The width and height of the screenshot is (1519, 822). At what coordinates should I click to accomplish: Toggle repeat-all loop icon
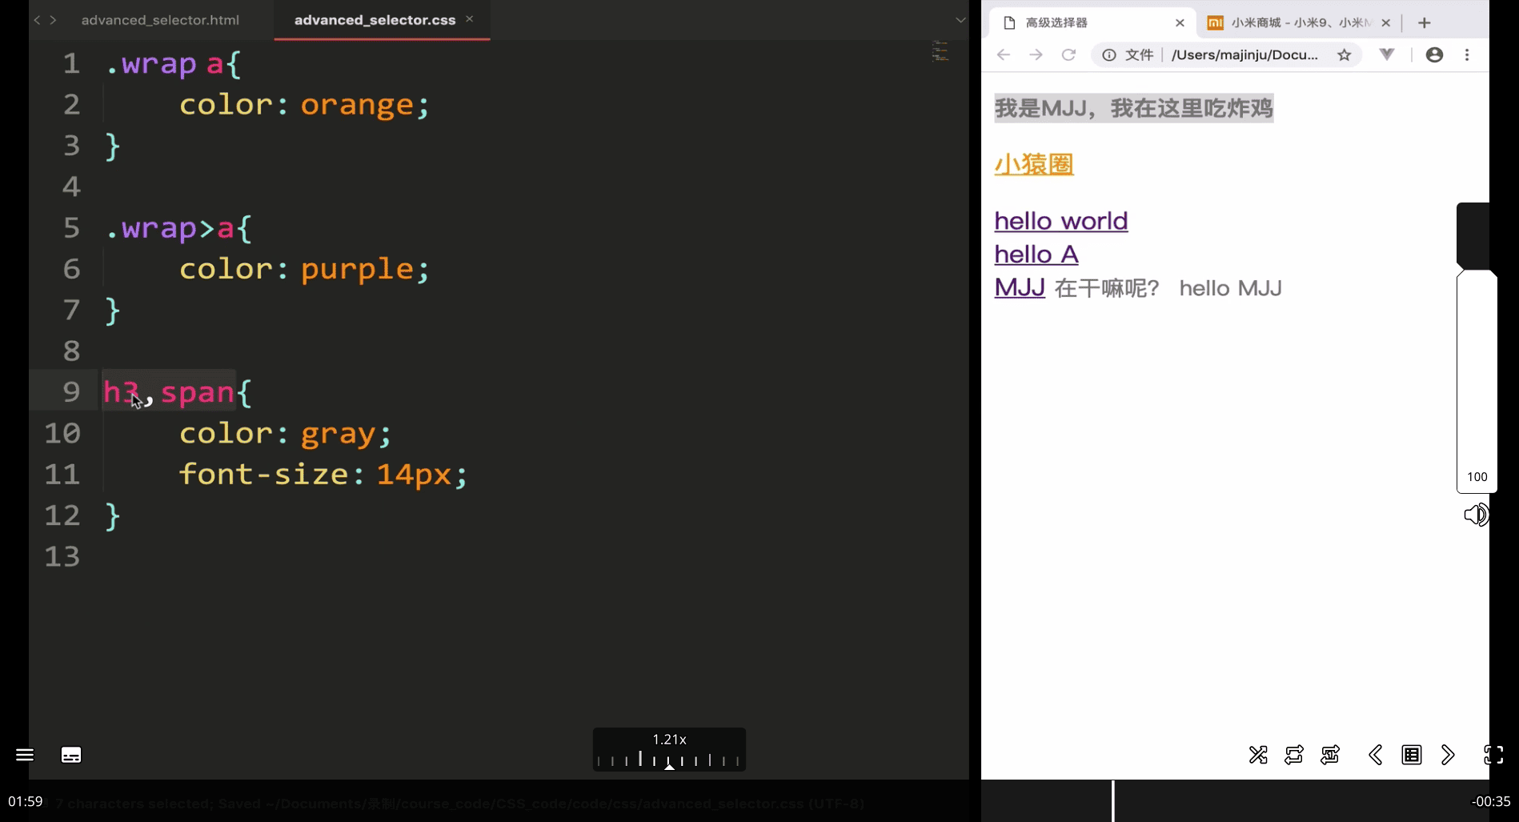(x=1294, y=755)
